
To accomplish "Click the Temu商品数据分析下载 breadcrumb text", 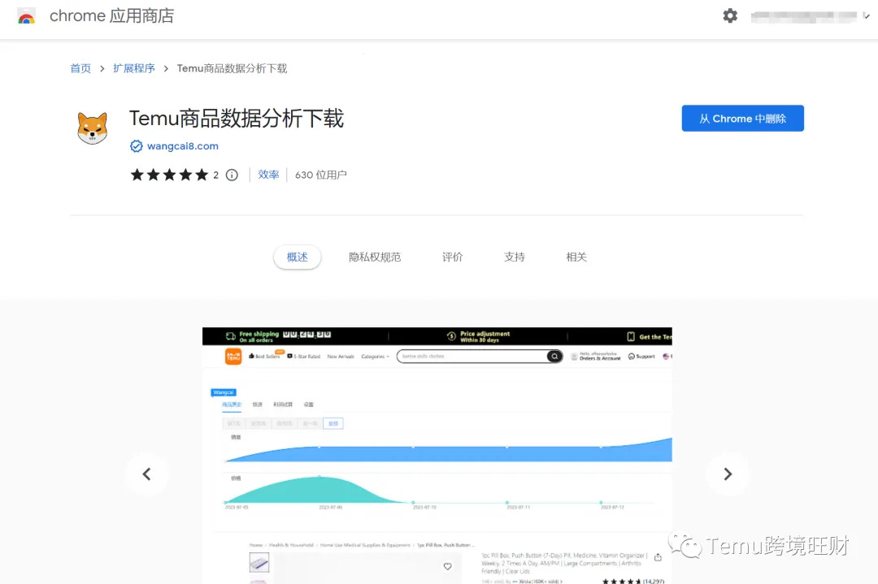I will click(232, 68).
